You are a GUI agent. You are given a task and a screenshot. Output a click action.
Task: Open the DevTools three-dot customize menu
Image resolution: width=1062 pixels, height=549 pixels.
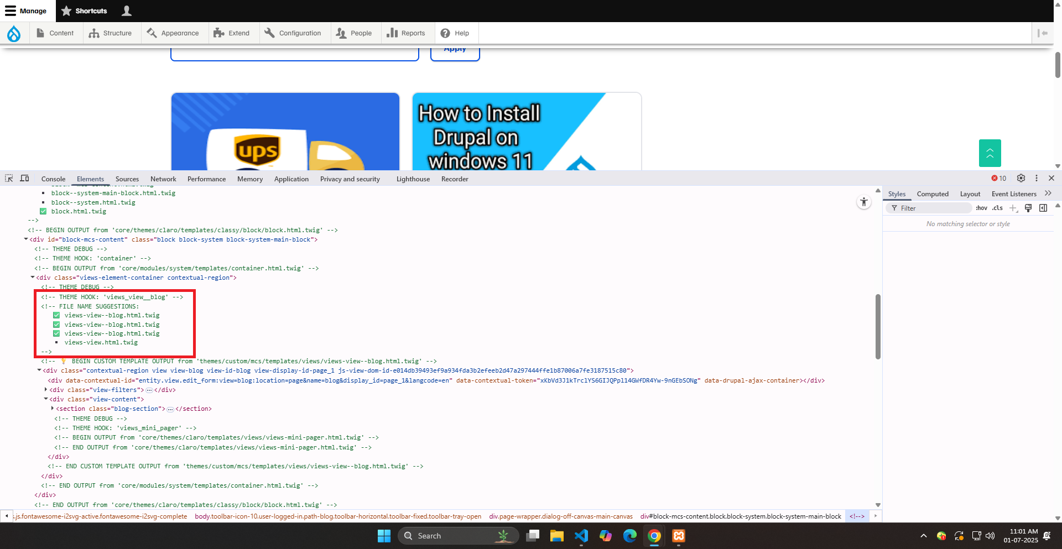1036,178
